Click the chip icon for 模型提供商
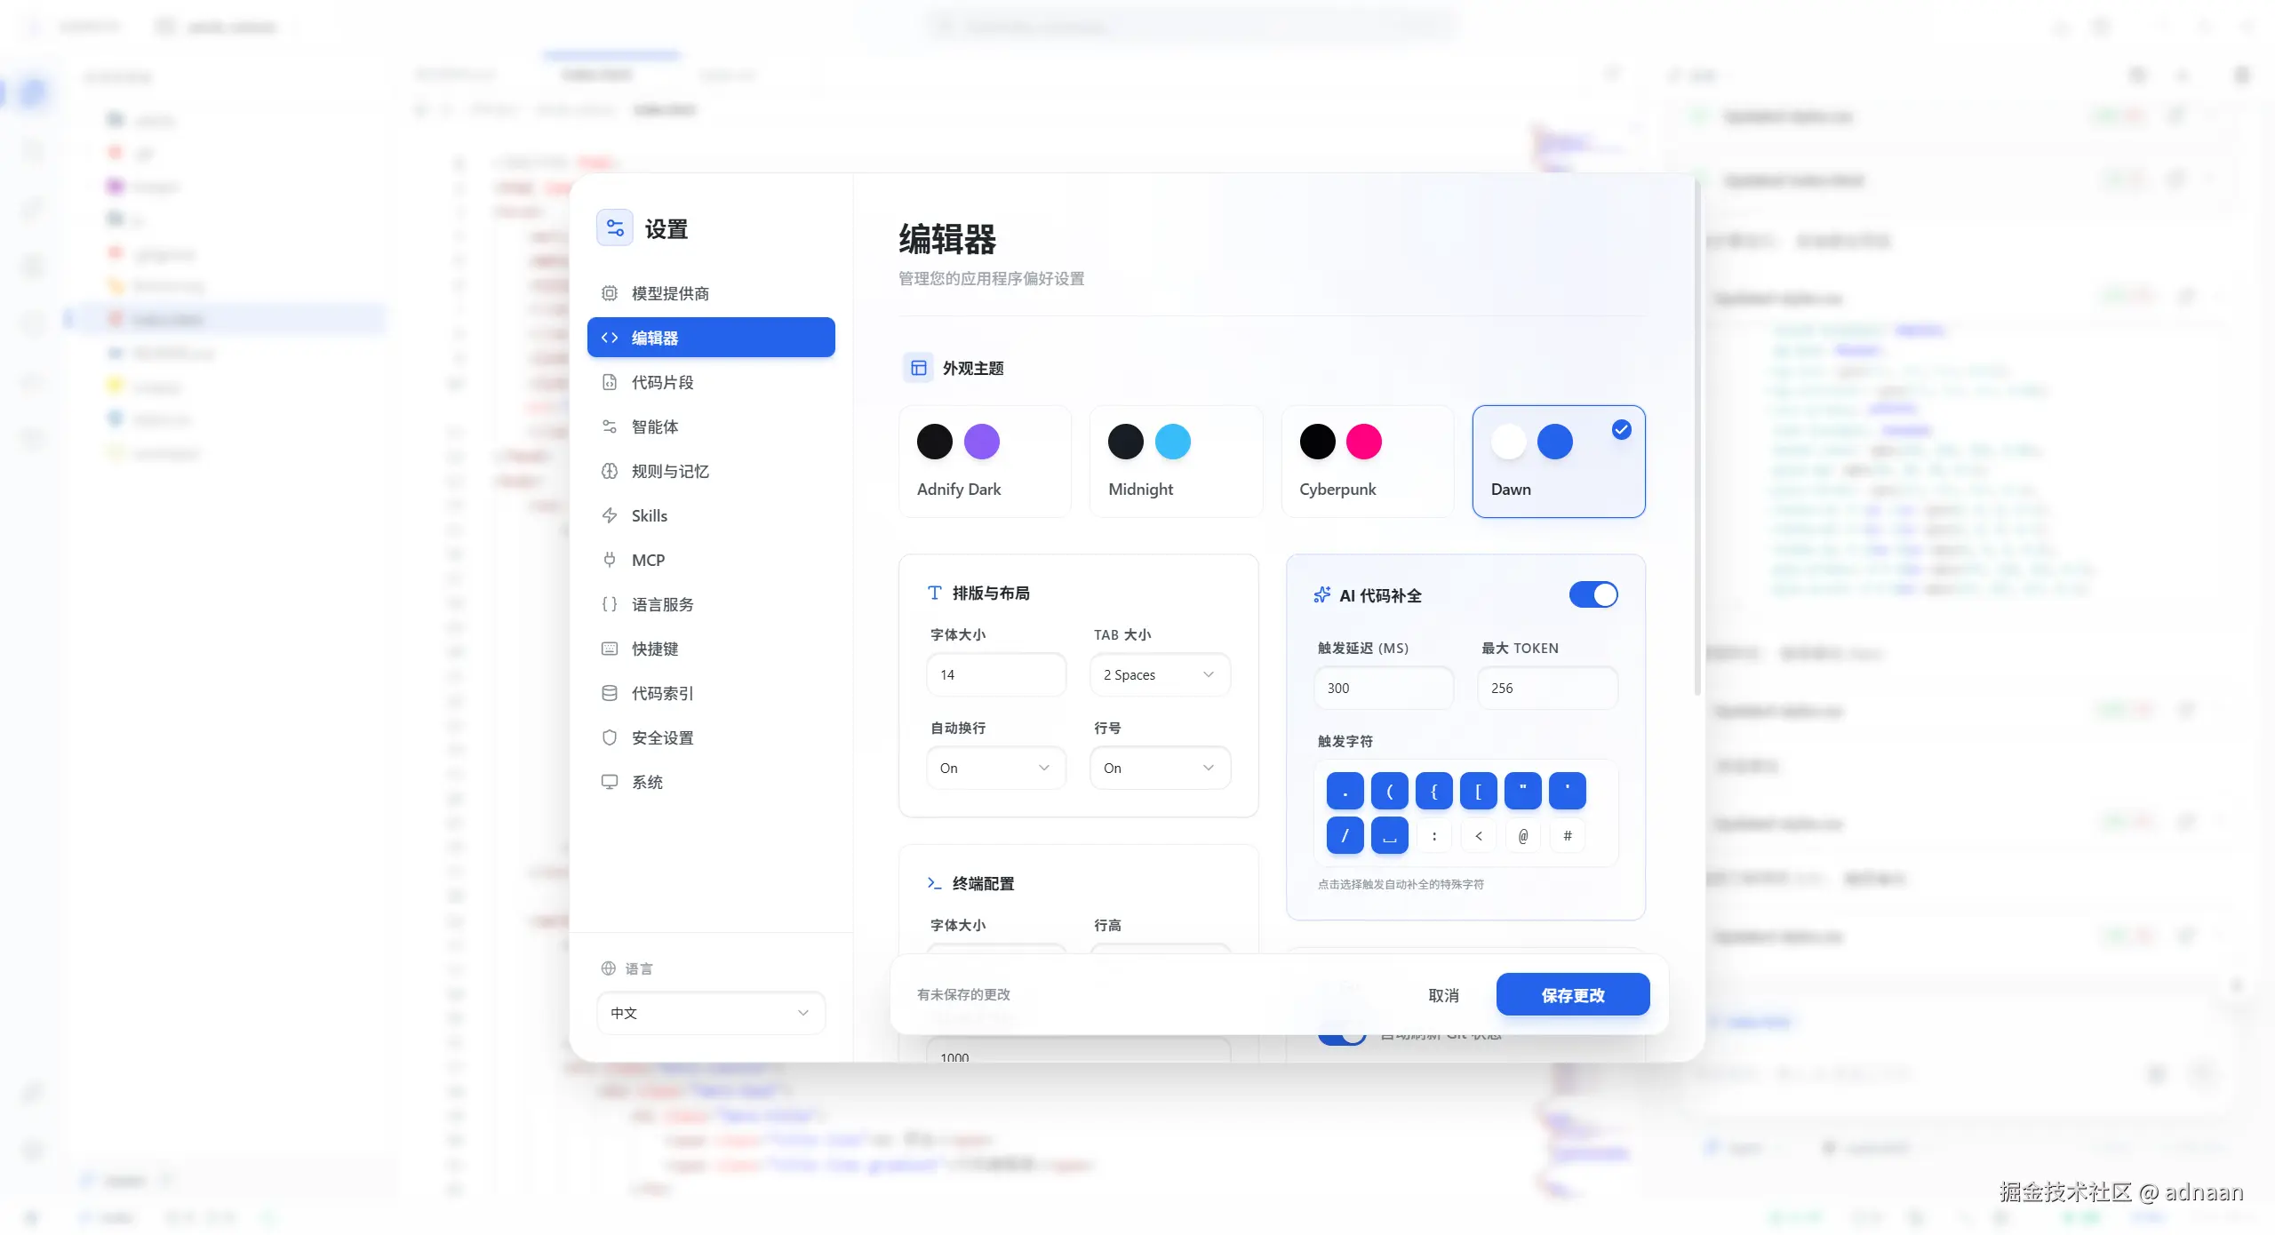The height and width of the screenshot is (1235, 2275). click(x=610, y=293)
